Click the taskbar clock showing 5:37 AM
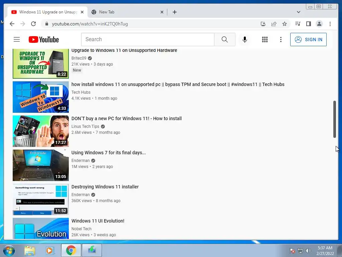 click(325, 251)
